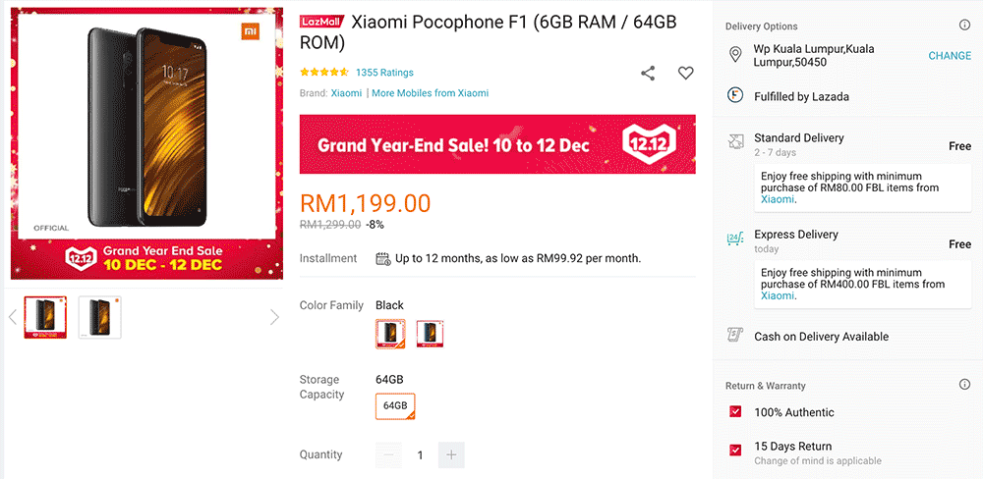The width and height of the screenshot is (983, 479).
Task: Click the location pin icon
Action: coord(735,54)
